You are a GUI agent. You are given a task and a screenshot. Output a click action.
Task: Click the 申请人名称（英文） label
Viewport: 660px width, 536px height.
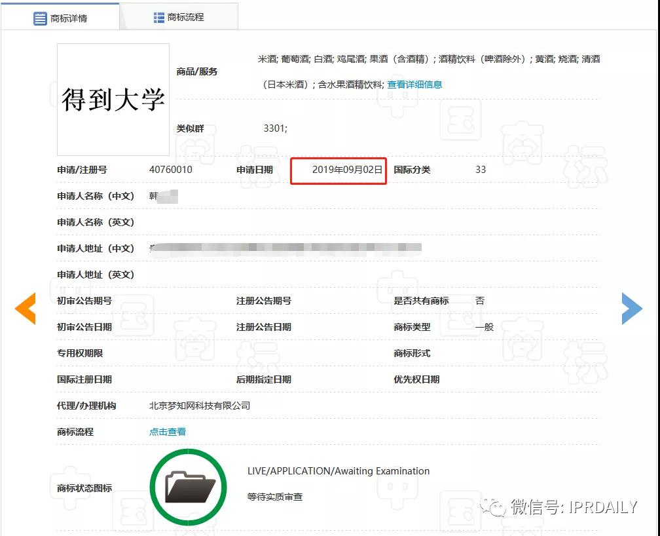click(96, 222)
